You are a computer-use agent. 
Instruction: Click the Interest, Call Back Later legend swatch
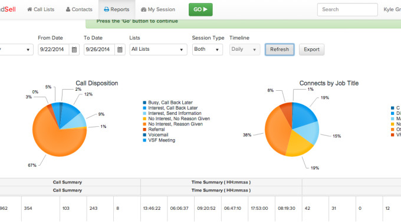pos(144,108)
